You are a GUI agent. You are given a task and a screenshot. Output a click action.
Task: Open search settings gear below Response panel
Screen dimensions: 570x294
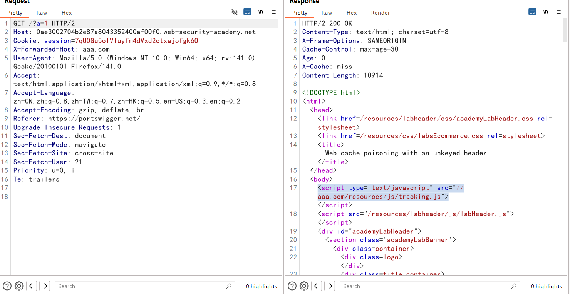[x=304, y=286]
